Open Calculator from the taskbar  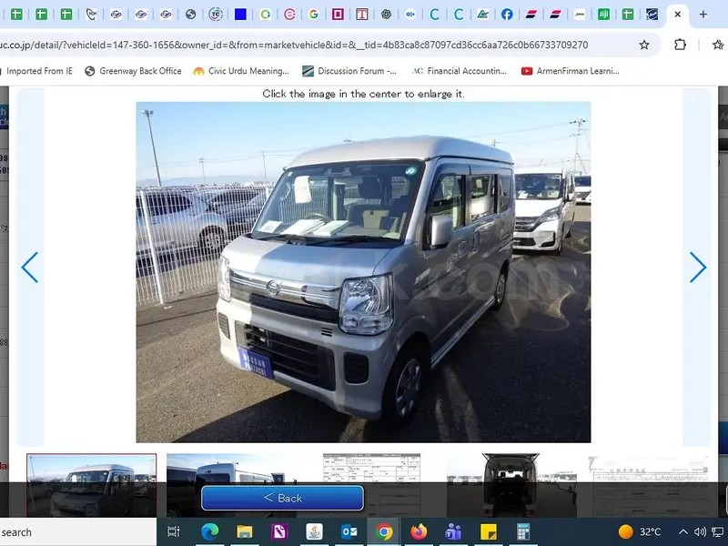pos(523,531)
